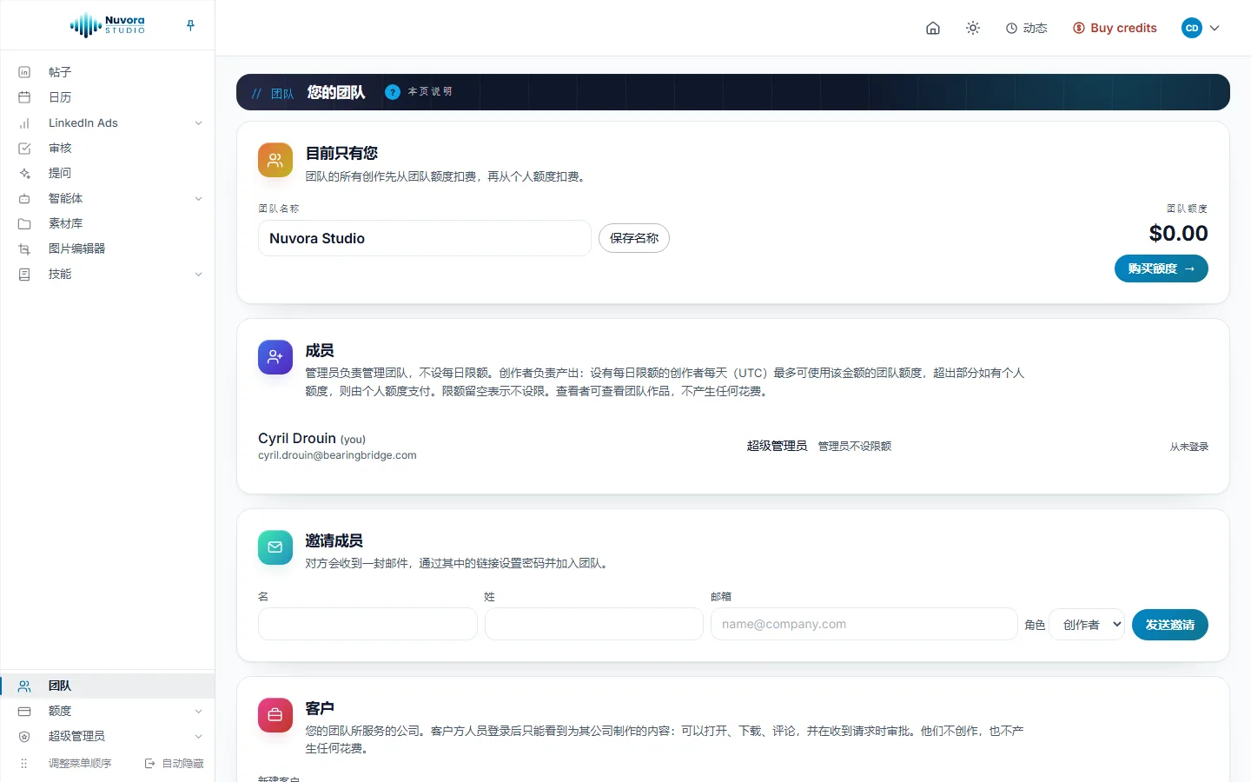Go home via the house icon
This screenshot has height=782, width=1251.
[x=933, y=28]
